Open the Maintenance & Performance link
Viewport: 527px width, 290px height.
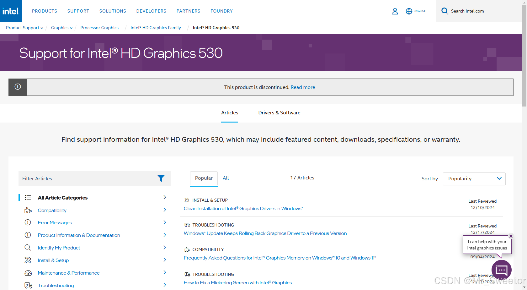click(x=69, y=273)
